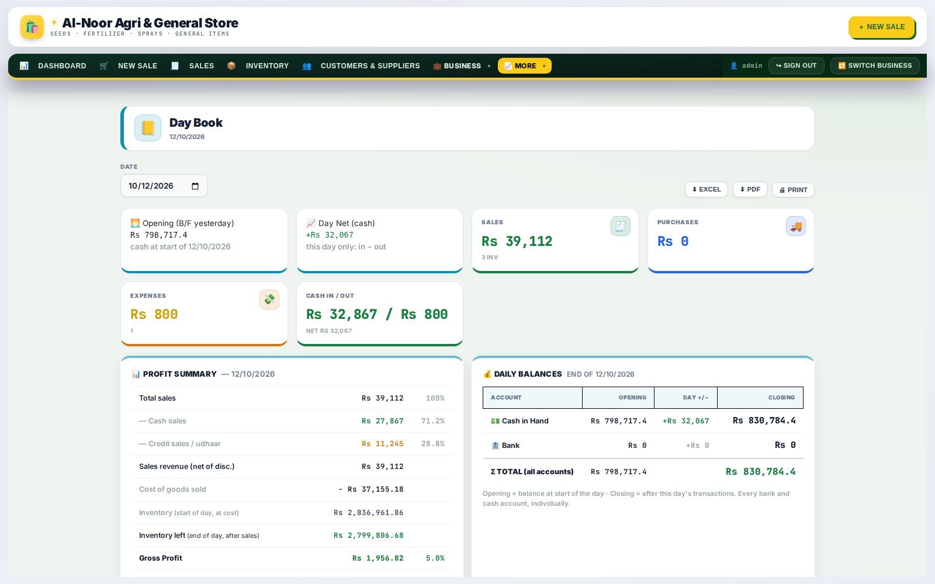
Task: Click the Dashboard chart icon in the navbar
Action: pyautogui.click(x=24, y=66)
